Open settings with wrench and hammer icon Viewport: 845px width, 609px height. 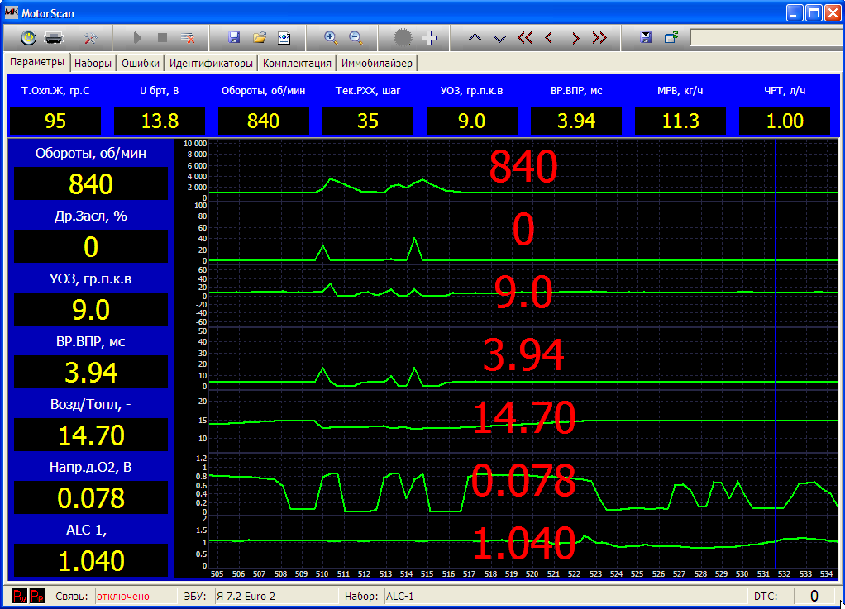90,38
